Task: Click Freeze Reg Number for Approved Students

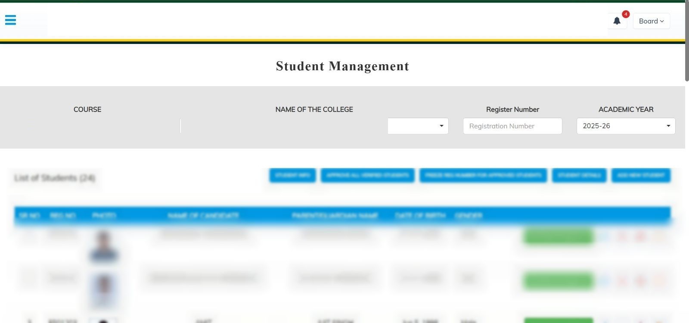Action: pos(483,175)
